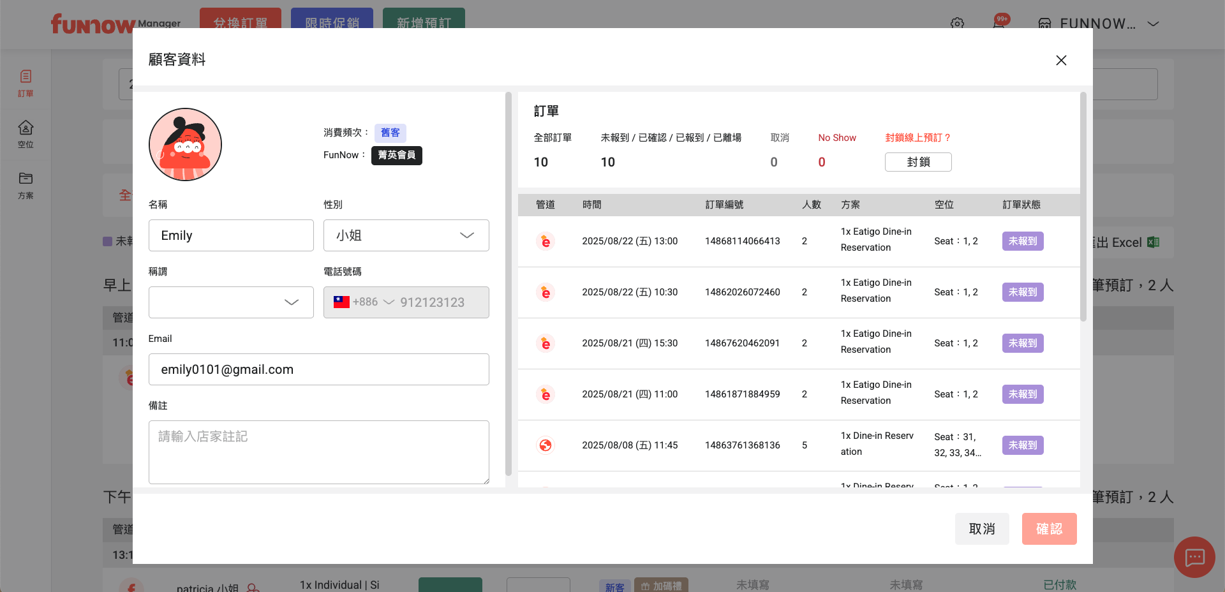1225x592 pixels.
Task: Click Eatigo channel icon for 13:00 order
Action: point(546,242)
